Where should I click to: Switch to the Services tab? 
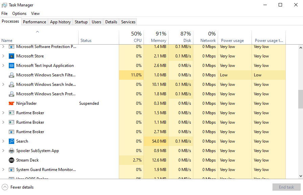(128, 21)
